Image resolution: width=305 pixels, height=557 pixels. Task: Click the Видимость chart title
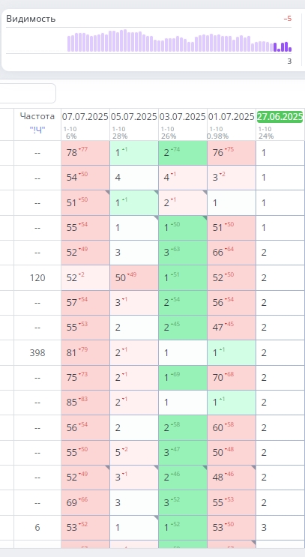pyautogui.click(x=31, y=19)
